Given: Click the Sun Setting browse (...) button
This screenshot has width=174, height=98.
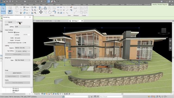Looking at the screenshot, I should click(x=29, y=51).
